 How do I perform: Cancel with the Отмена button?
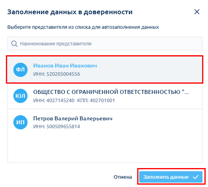[123, 177]
